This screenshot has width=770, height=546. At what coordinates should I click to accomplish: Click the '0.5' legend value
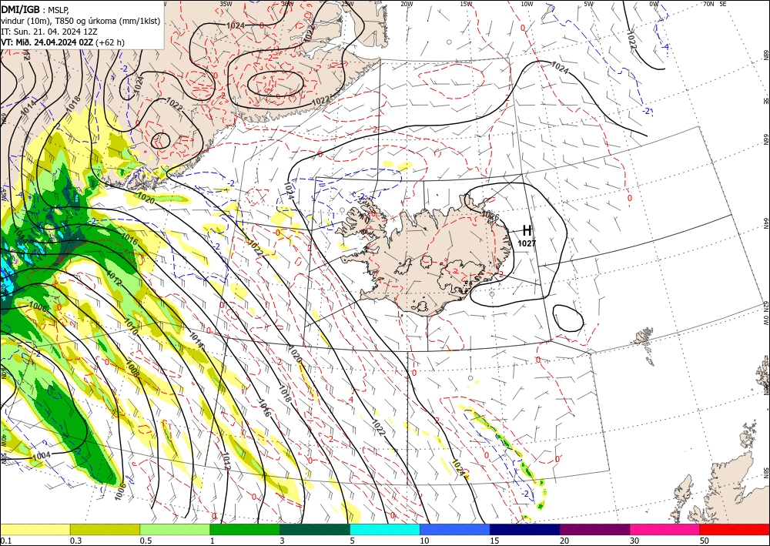[146, 541]
